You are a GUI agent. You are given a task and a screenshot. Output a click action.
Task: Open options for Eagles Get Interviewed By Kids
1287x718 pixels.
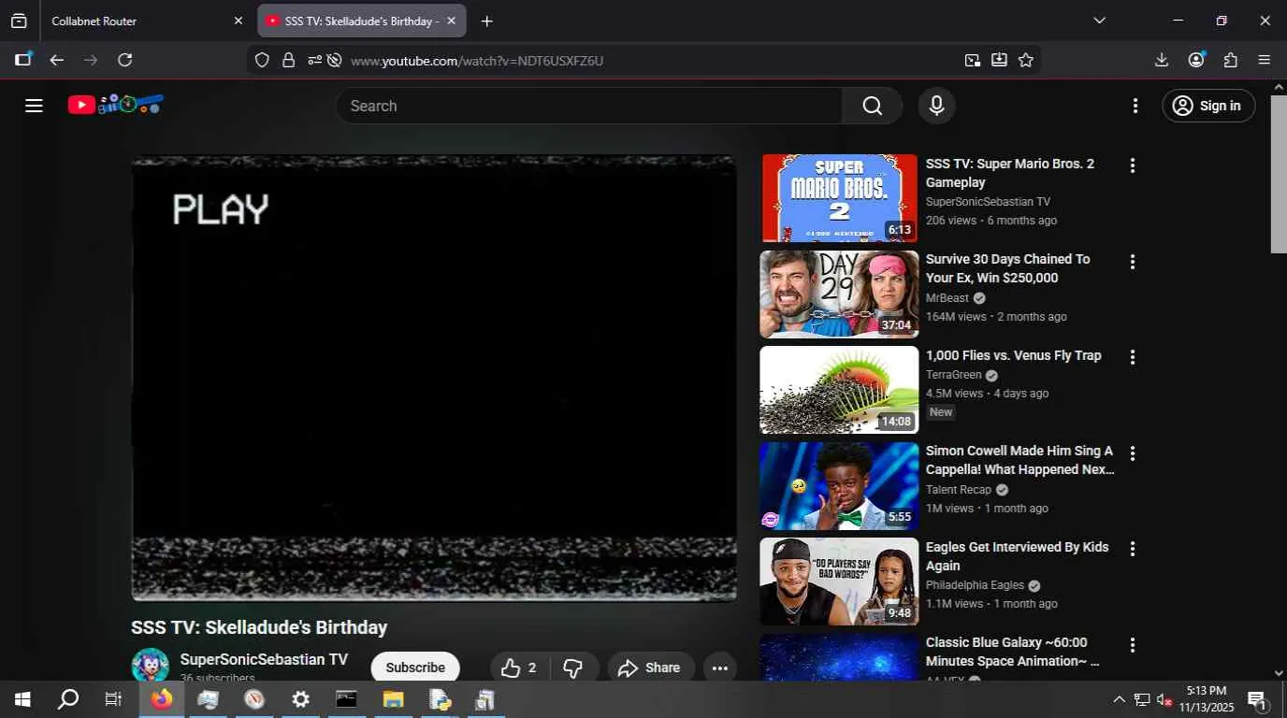(x=1132, y=549)
